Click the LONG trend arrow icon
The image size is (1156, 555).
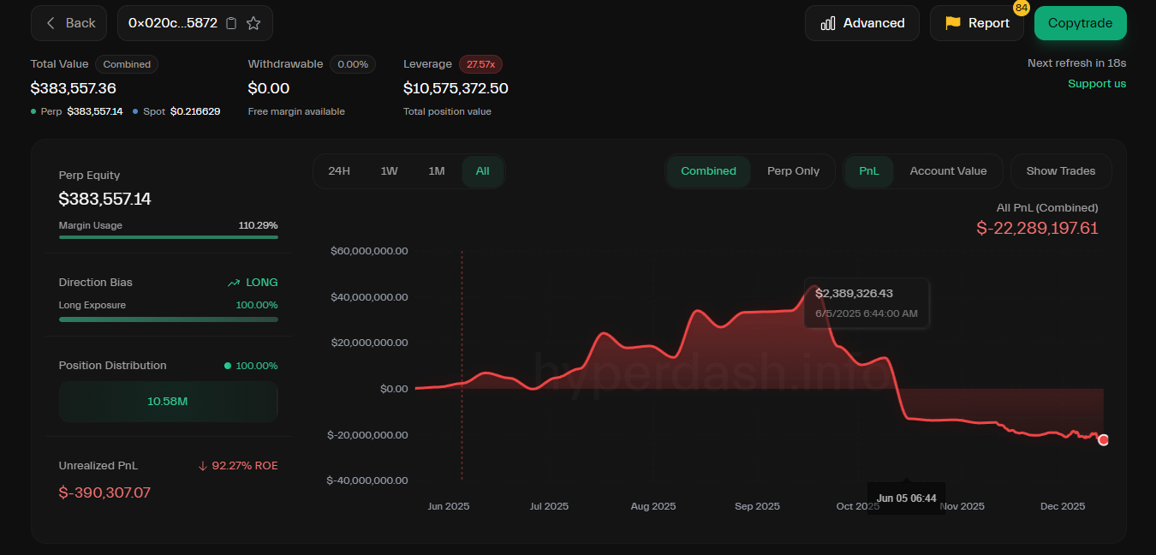coord(234,283)
